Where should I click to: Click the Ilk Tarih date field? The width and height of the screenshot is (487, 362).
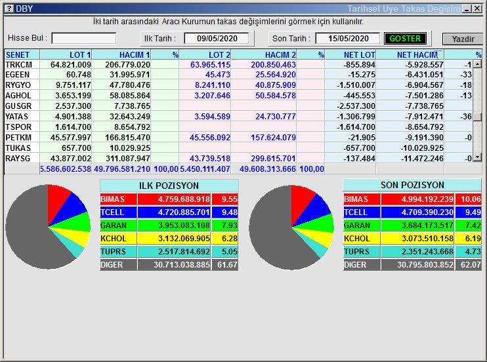coord(216,39)
